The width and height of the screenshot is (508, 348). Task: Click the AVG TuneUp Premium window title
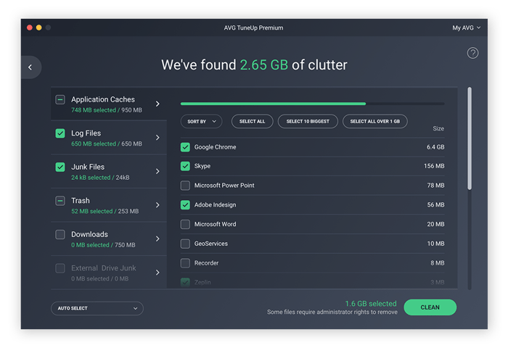253,28
